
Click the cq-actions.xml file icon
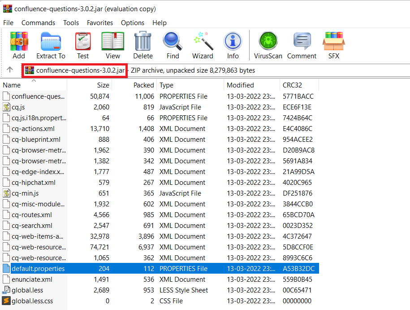pyautogui.click(x=6, y=128)
